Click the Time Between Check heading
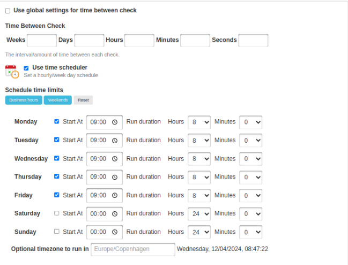This screenshot has height=265, width=348. [35, 26]
